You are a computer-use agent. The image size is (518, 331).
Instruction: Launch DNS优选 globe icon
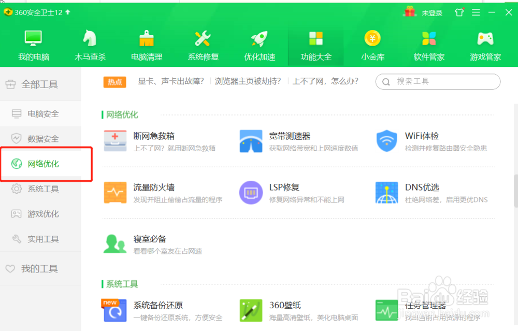click(x=386, y=193)
